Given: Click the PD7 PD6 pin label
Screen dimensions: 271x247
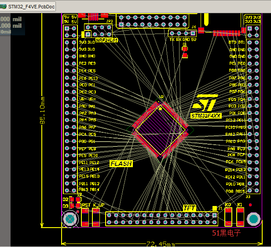Looking at the screenshot, I should pyautogui.click(x=237, y=92).
